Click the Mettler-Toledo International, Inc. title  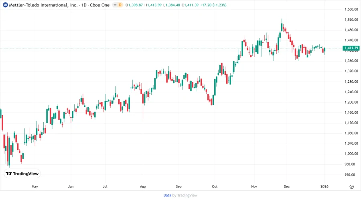(43, 5)
